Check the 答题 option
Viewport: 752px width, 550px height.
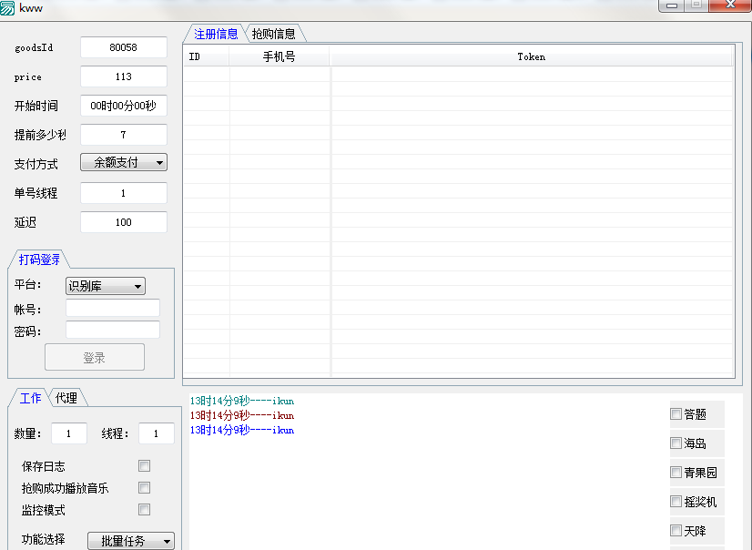click(x=674, y=412)
